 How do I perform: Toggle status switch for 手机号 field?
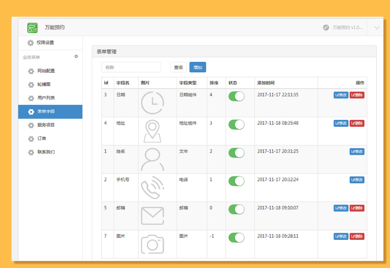pyautogui.click(x=236, y=181)
